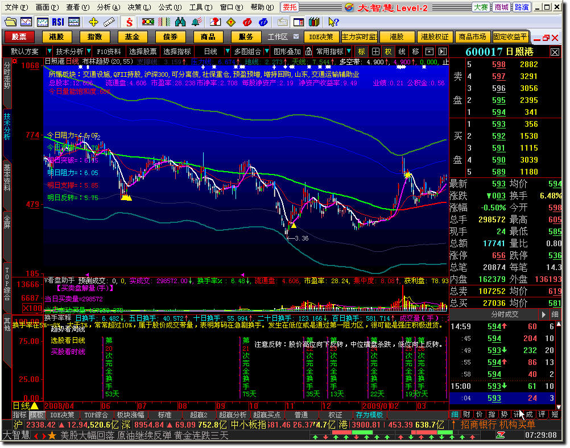This screenshot has height=448, width=570.
Task: Toggle the 标 mark button
Action: [362, 52]
